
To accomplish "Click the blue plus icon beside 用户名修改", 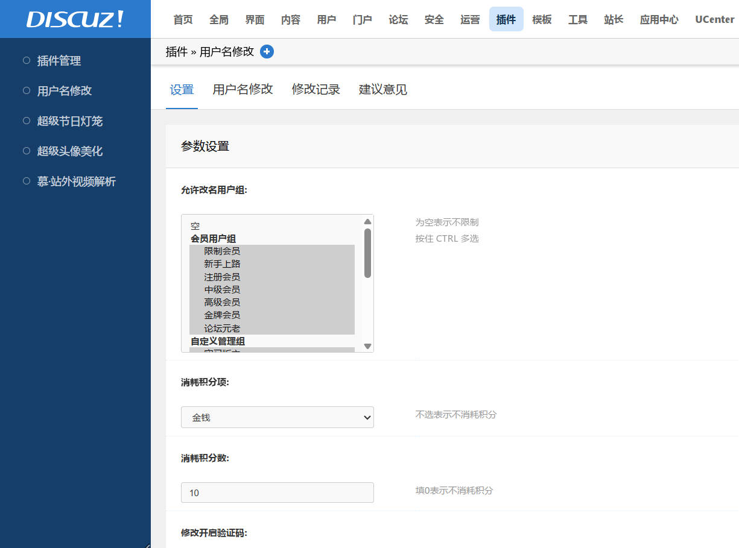I will pyautogui.click(x=267, y=52).
